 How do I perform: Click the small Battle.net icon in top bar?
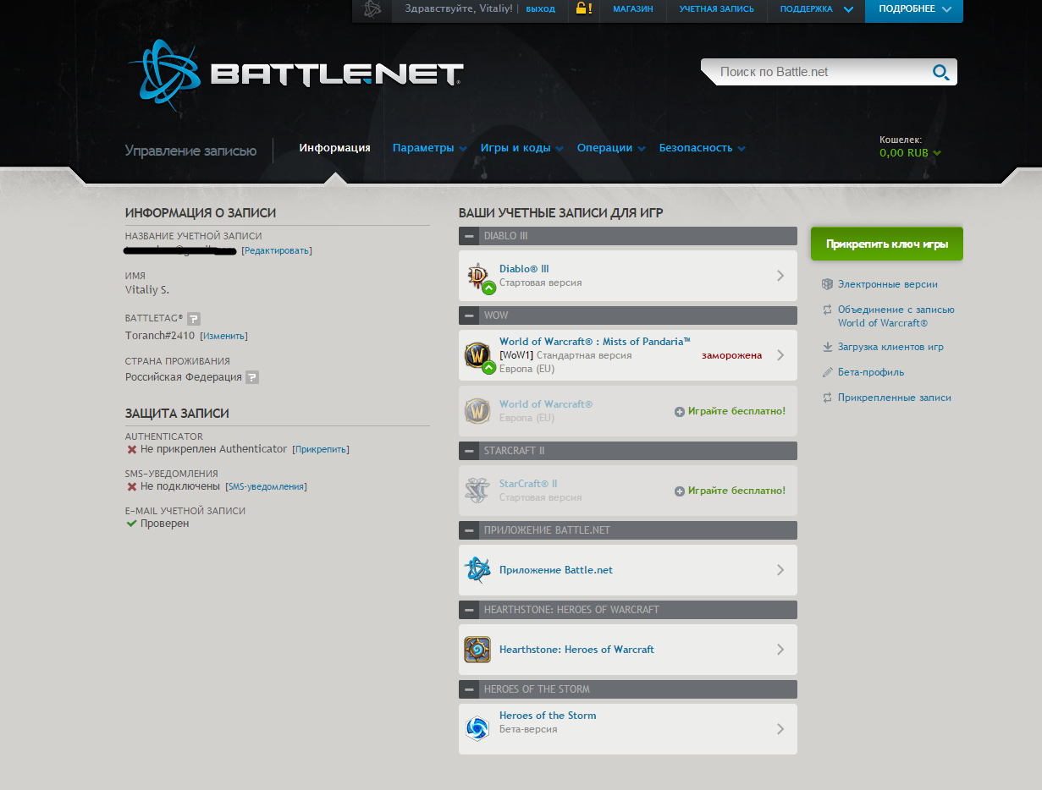coord(372,9)
